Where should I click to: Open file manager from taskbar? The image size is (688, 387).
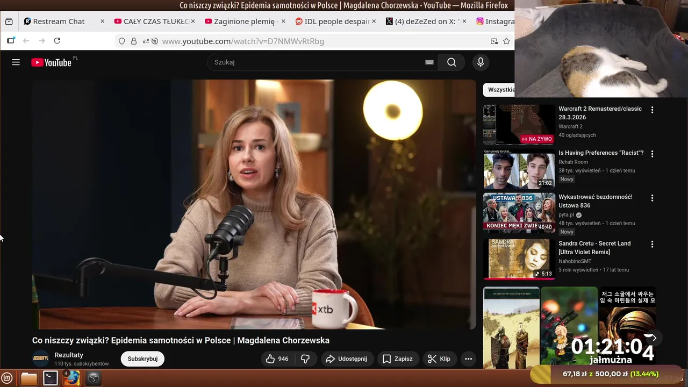click(x=28, y=378)
